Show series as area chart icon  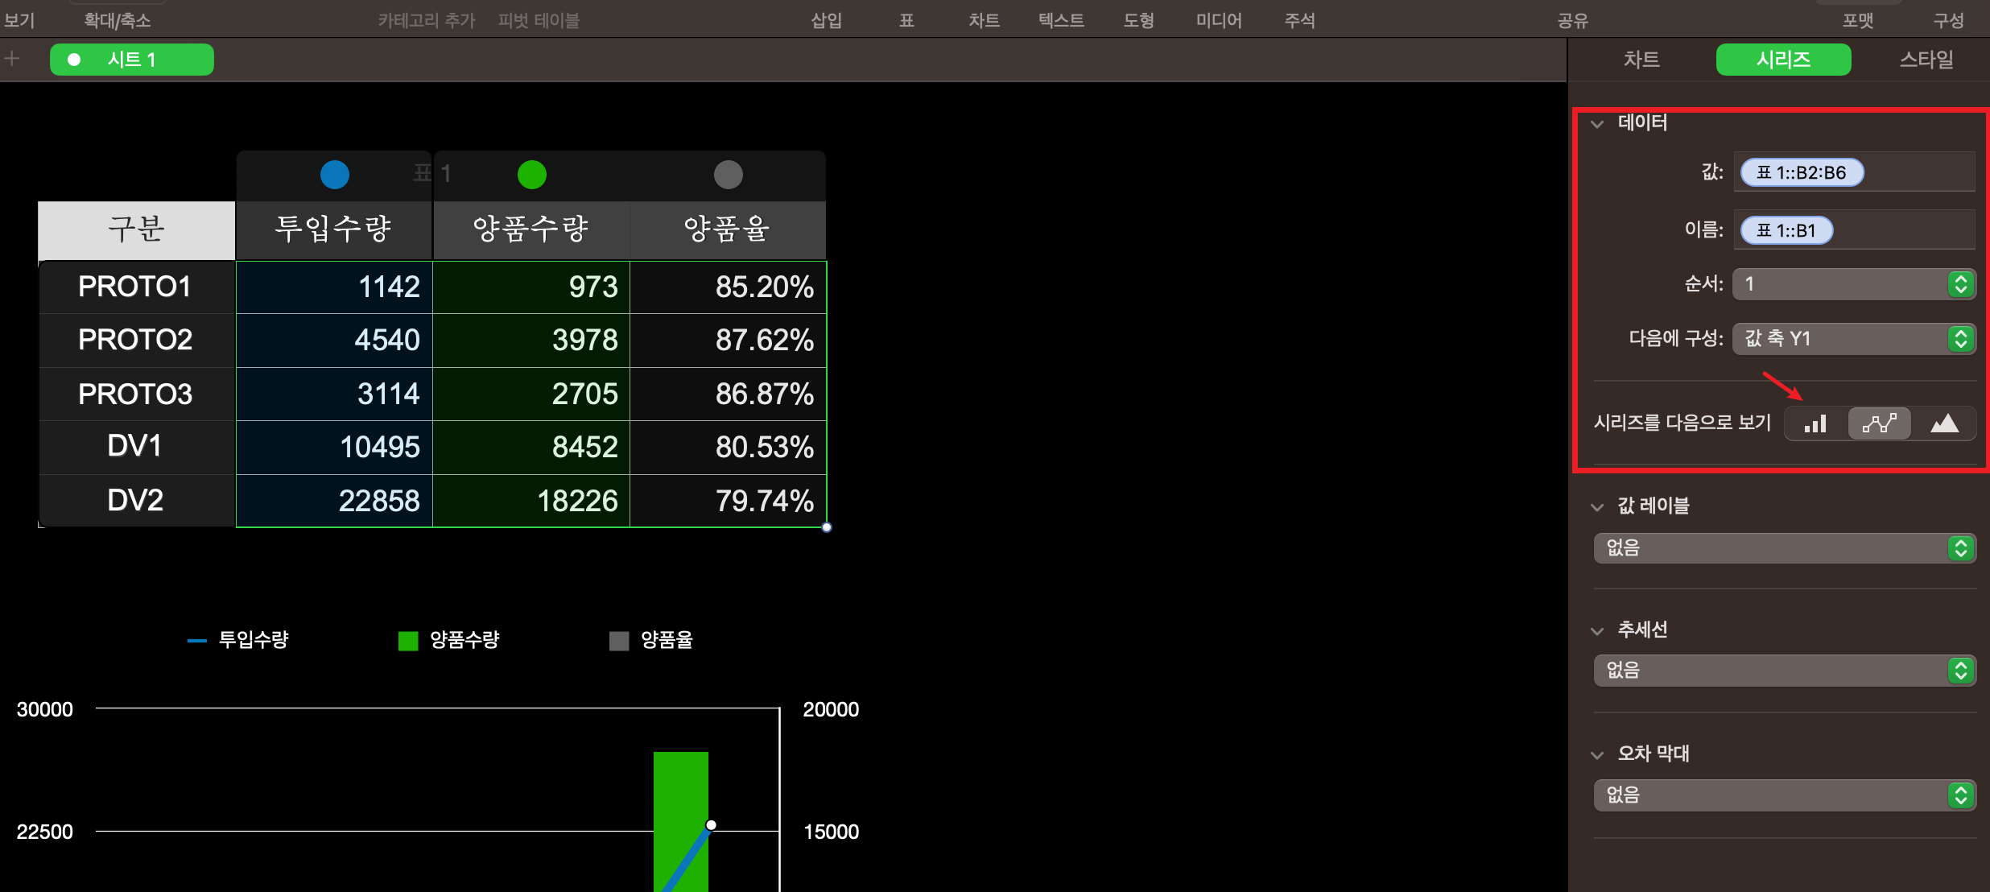pyautogui.click(x=1944, y=423)
